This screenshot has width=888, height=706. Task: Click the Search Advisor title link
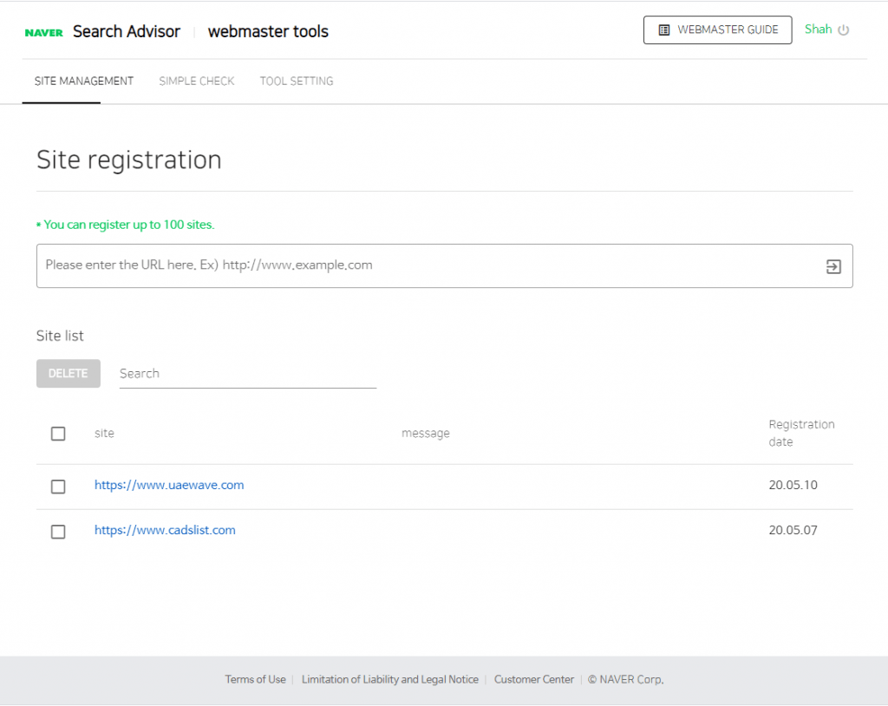[x=127, y=31]
